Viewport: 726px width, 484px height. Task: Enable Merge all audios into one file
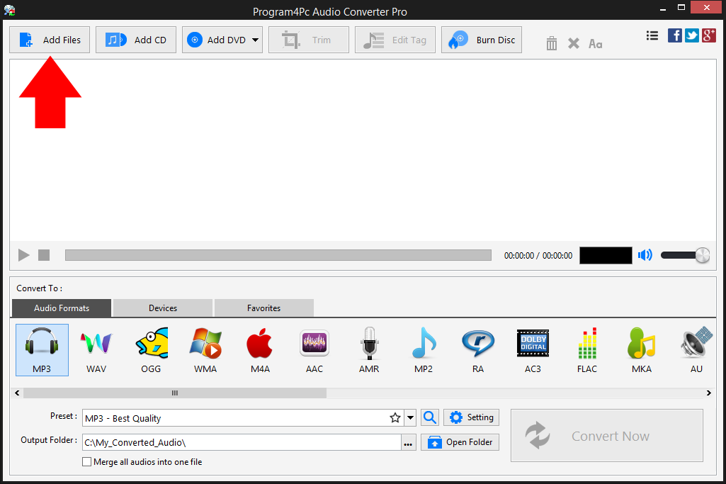[x=86, y=461]
